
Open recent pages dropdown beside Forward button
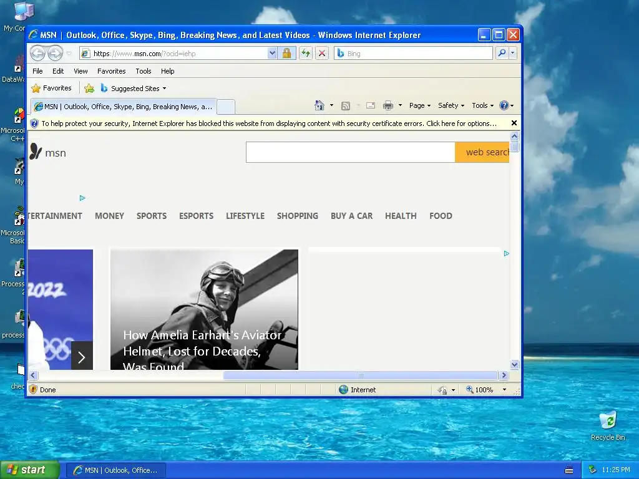[69, 54]
